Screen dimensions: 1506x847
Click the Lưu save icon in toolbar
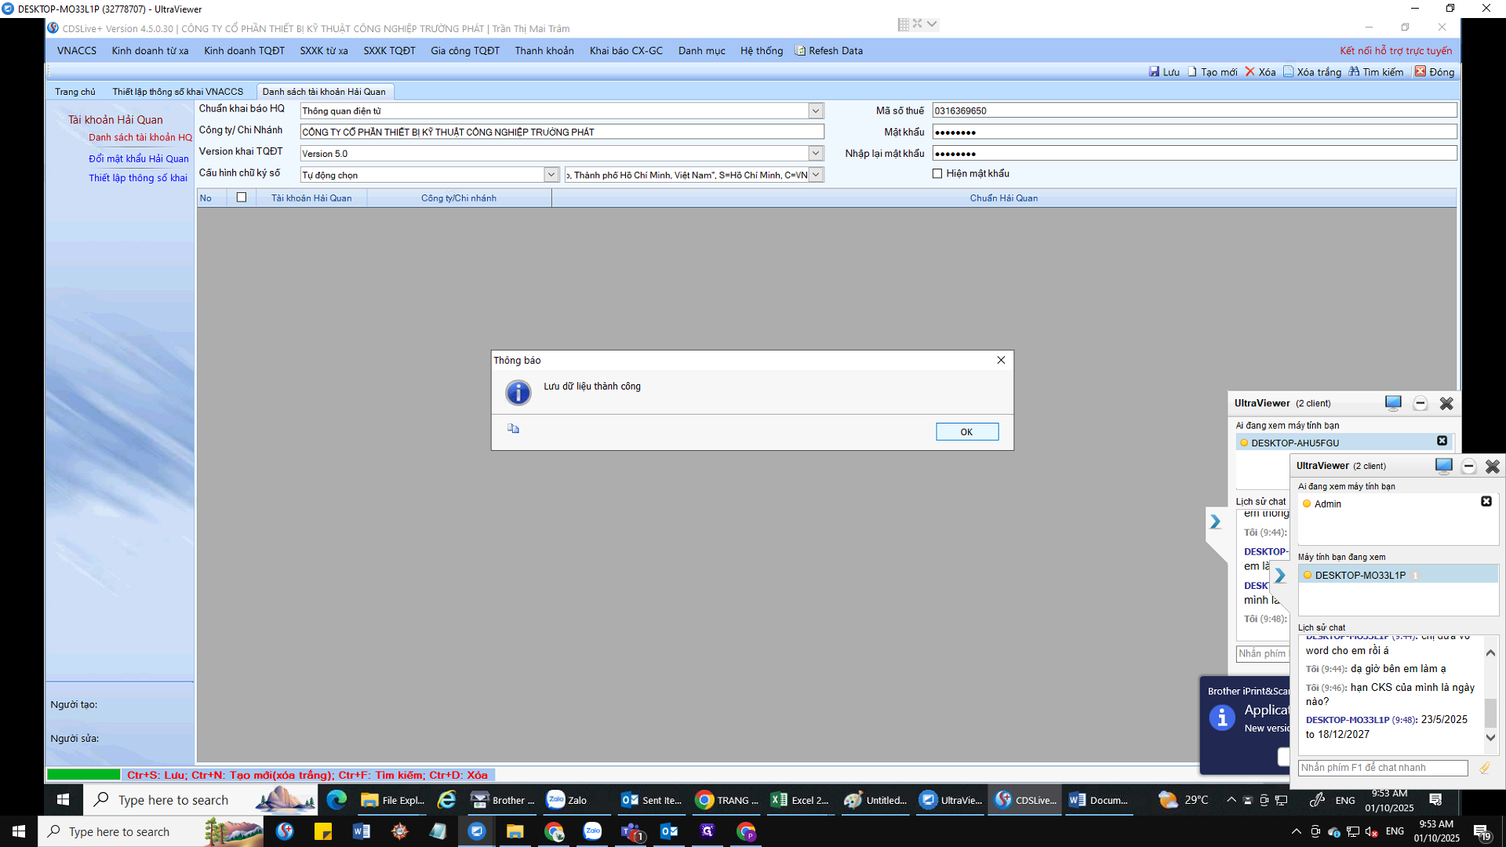coord(1154,71)
